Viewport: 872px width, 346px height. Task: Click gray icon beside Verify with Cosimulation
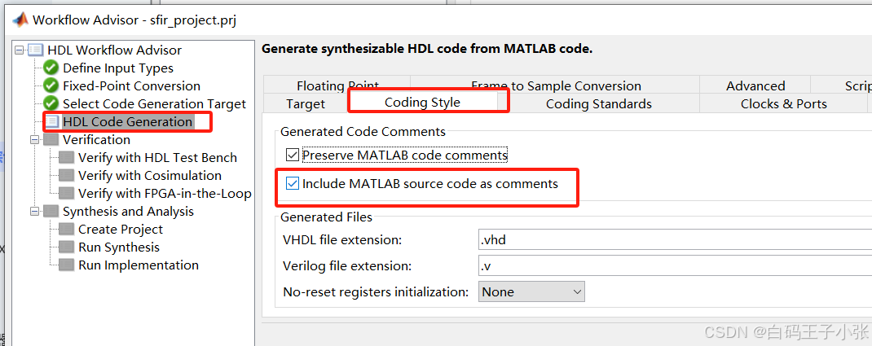tap(67, 176)
